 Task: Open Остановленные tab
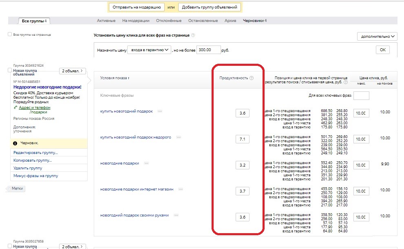203,21
